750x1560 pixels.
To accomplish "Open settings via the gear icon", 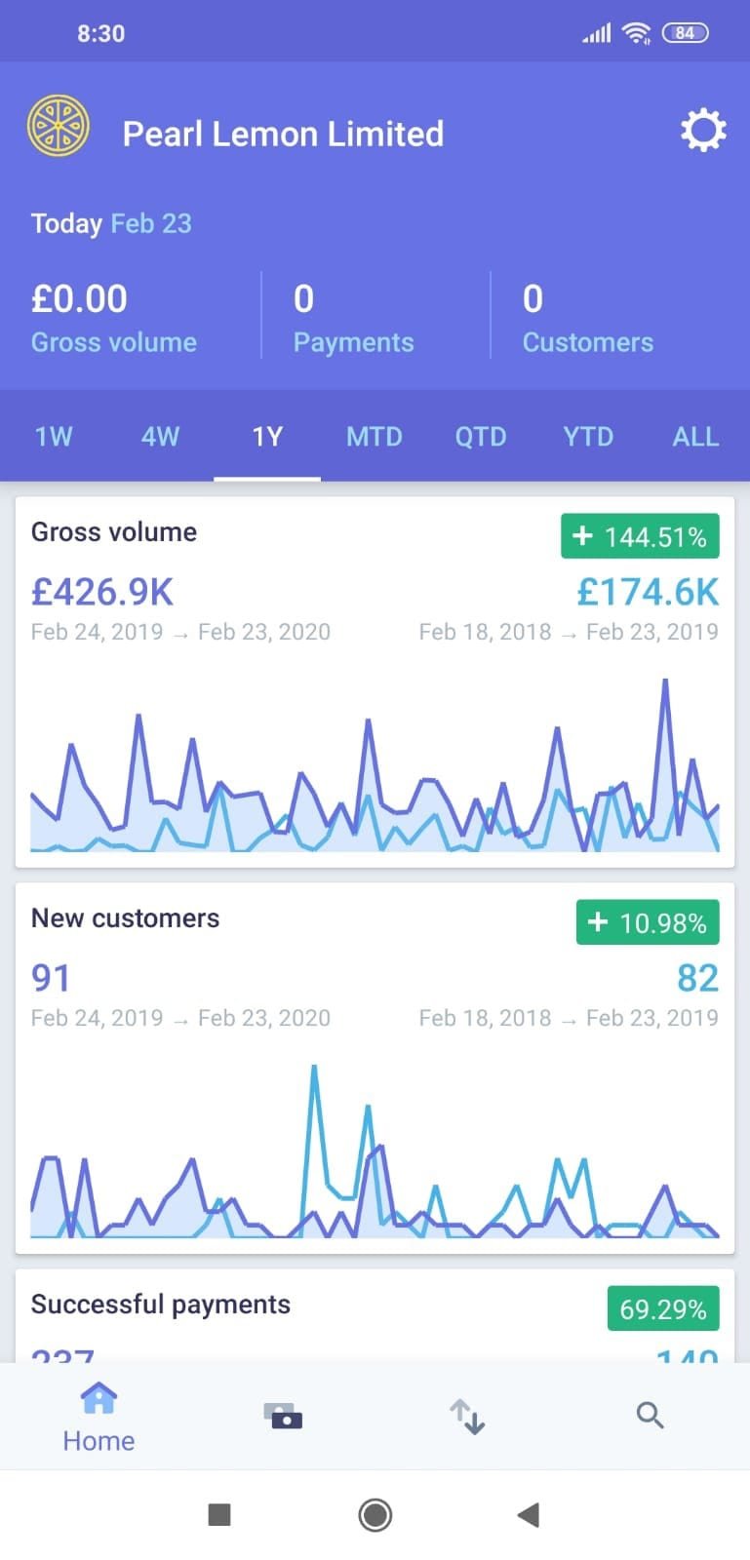I will pyautogui.click(x=703, y=131).
